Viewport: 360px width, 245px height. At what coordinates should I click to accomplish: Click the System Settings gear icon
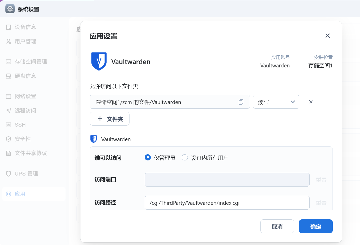point(10,9)
